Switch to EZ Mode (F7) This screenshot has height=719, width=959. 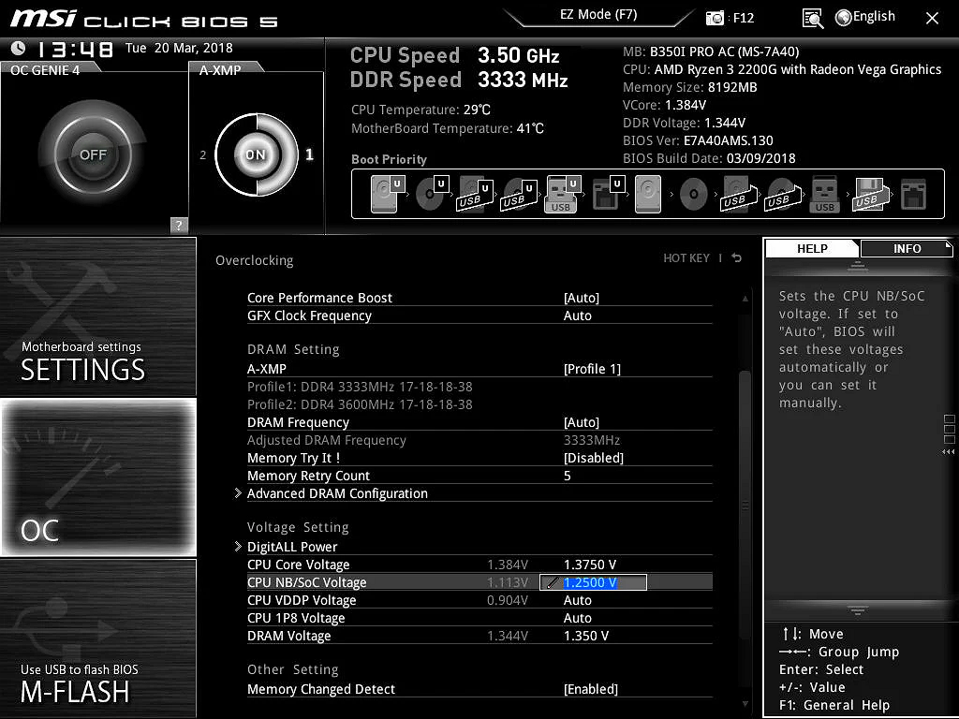pyautogui.click(x=598, y=15)
